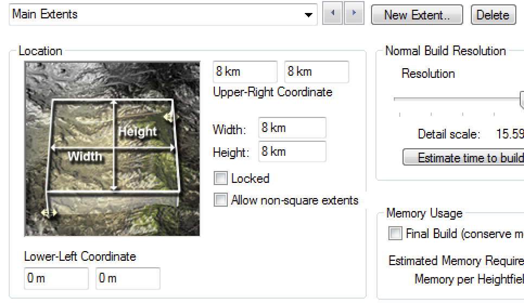Toggle Allow non-square extents checkbox
The height and width of the screenshot is (303, 524).
point(221,200)
